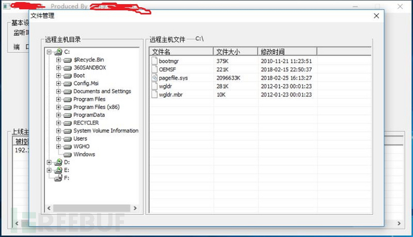Expand the ProgramData folder node
The height and width of the screenshot is (237, 413).
point(59,115)
